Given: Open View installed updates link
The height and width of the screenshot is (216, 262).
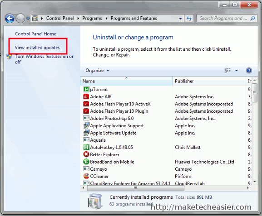Looking at the screenshot, I should (37, 48).
